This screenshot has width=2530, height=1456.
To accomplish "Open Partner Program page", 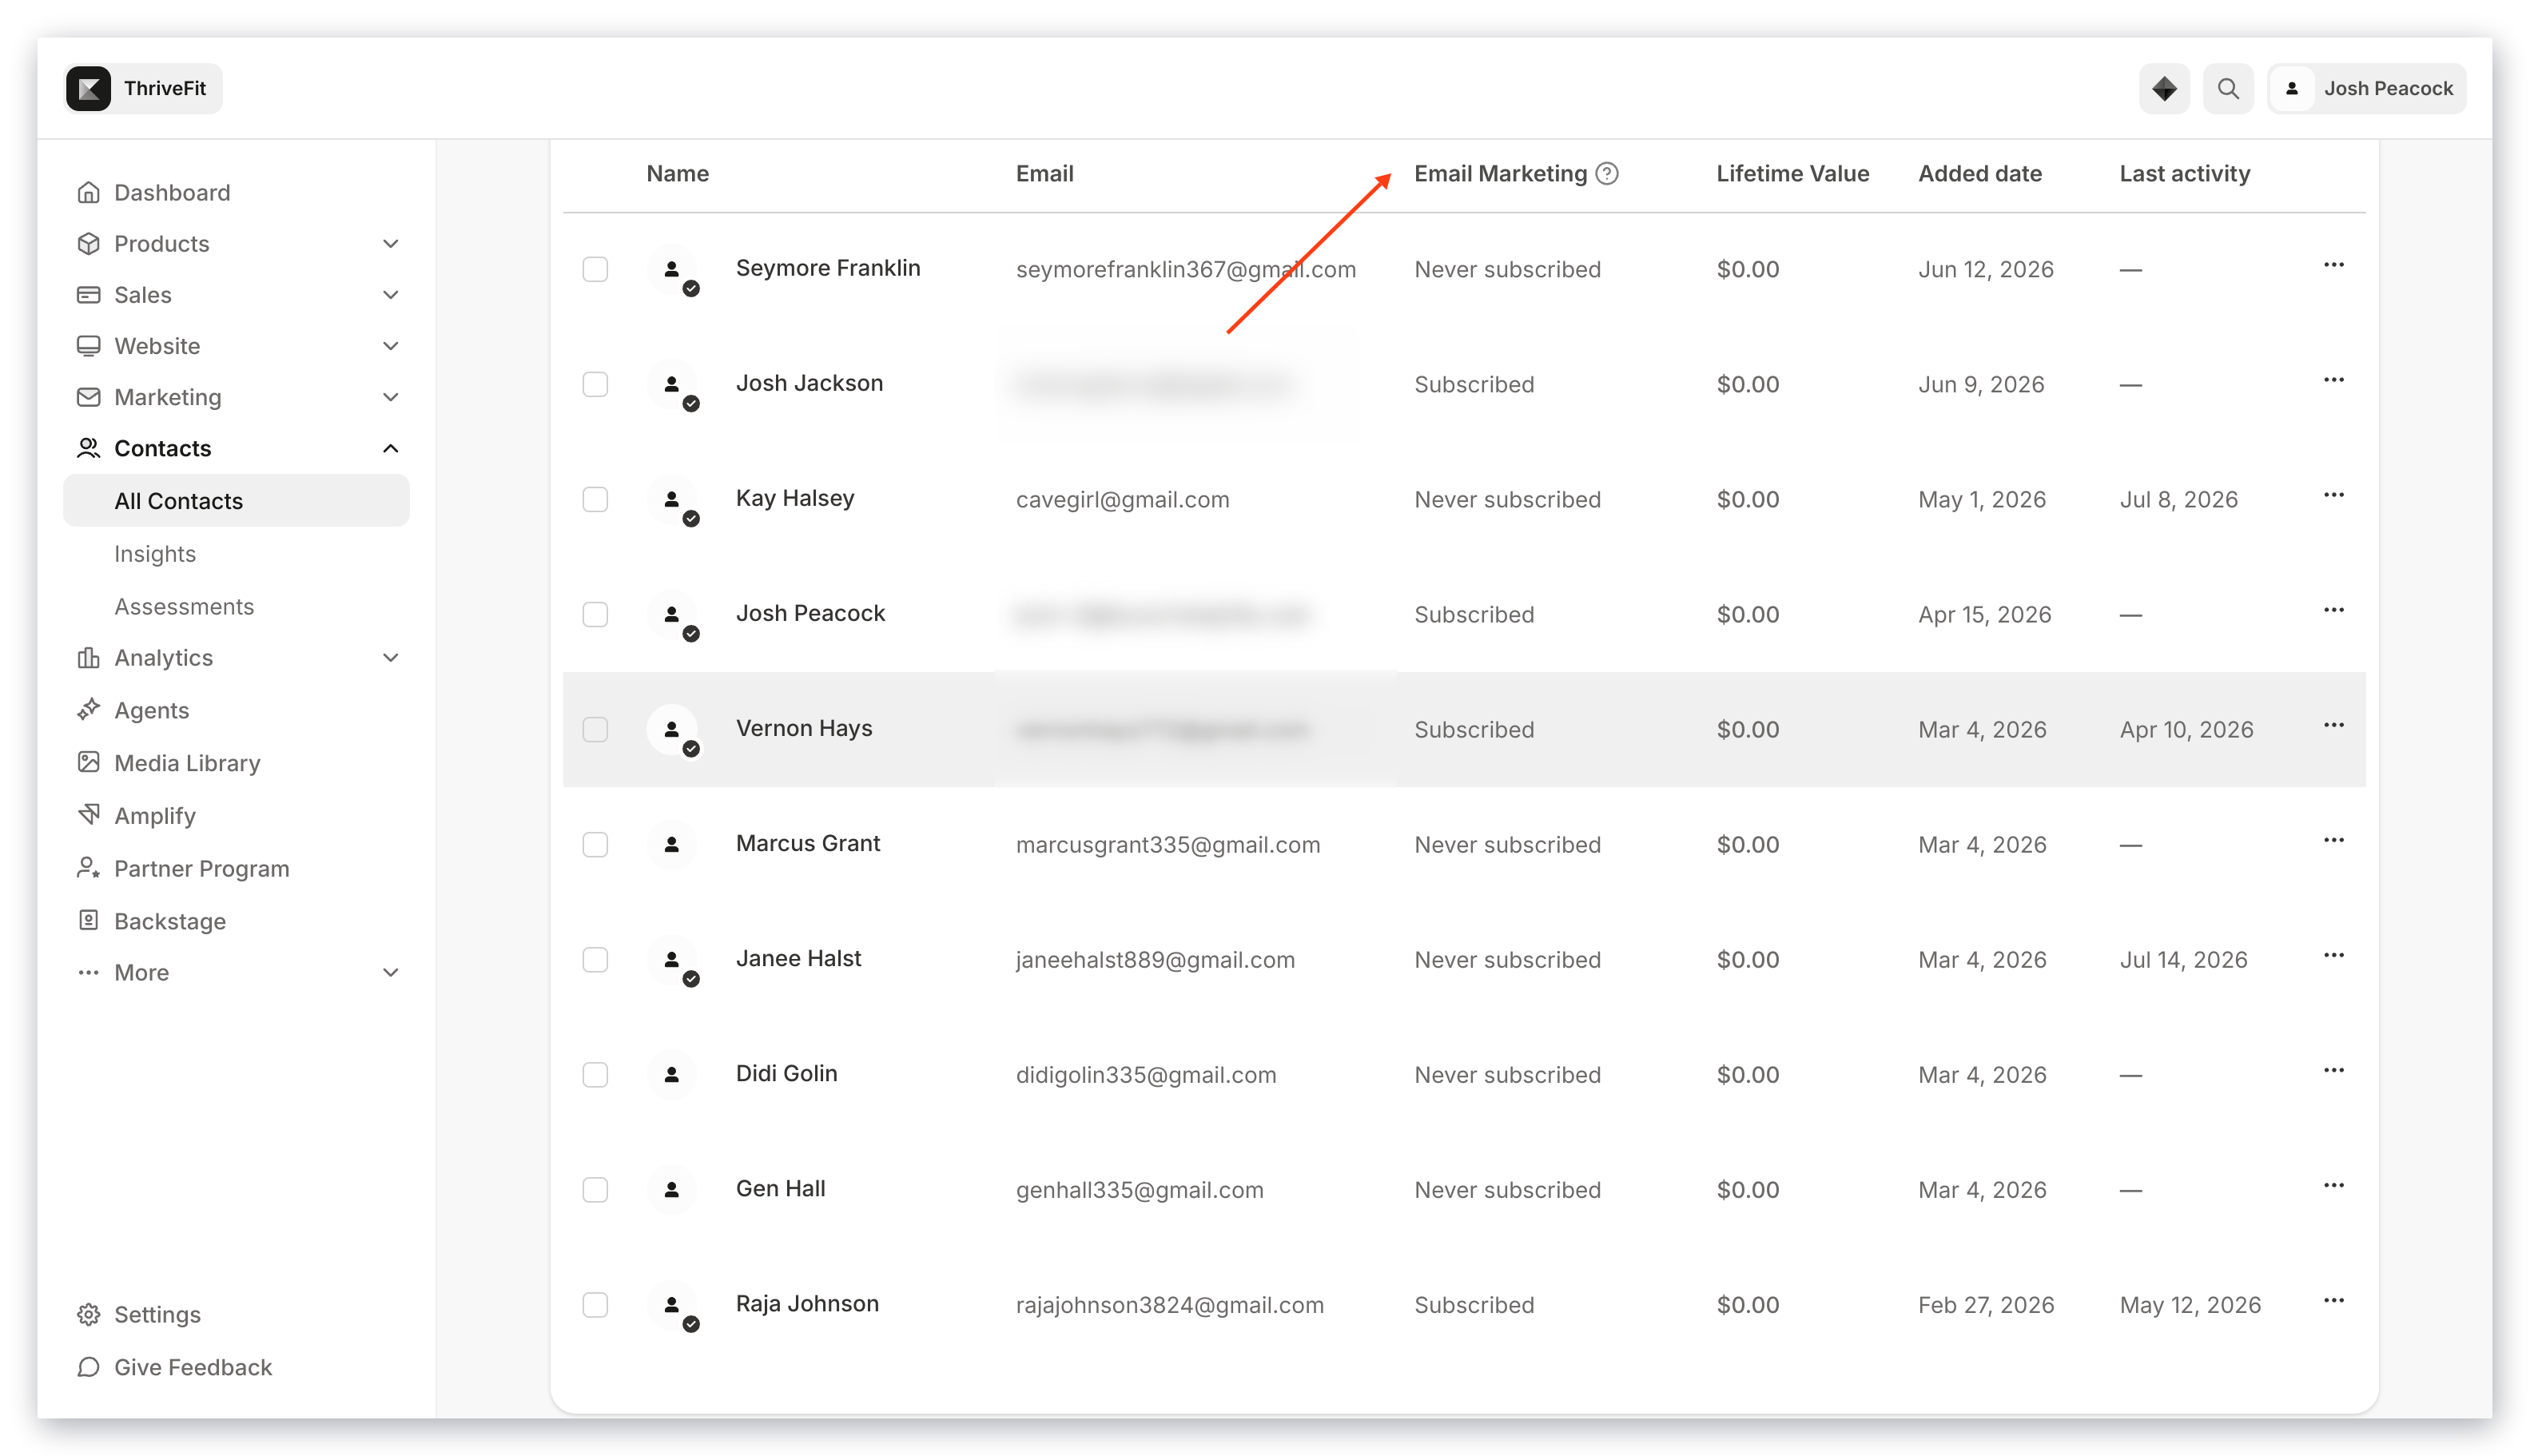I will [202, 868].
